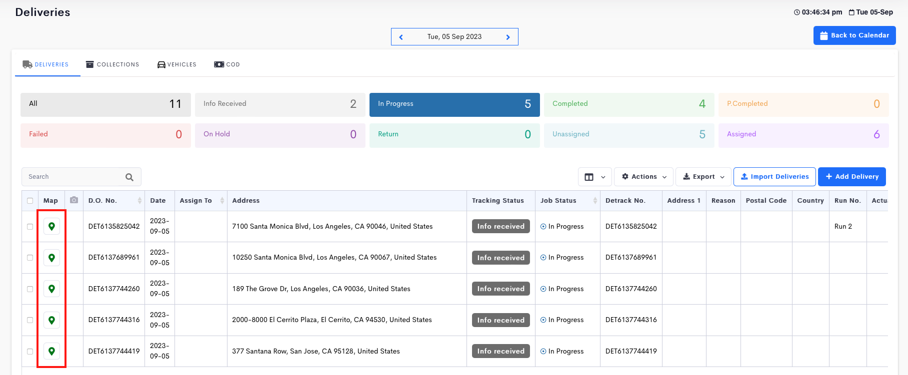Go to previous day arrow
Viewport: 908px width, 375px height.
[401, 37]
